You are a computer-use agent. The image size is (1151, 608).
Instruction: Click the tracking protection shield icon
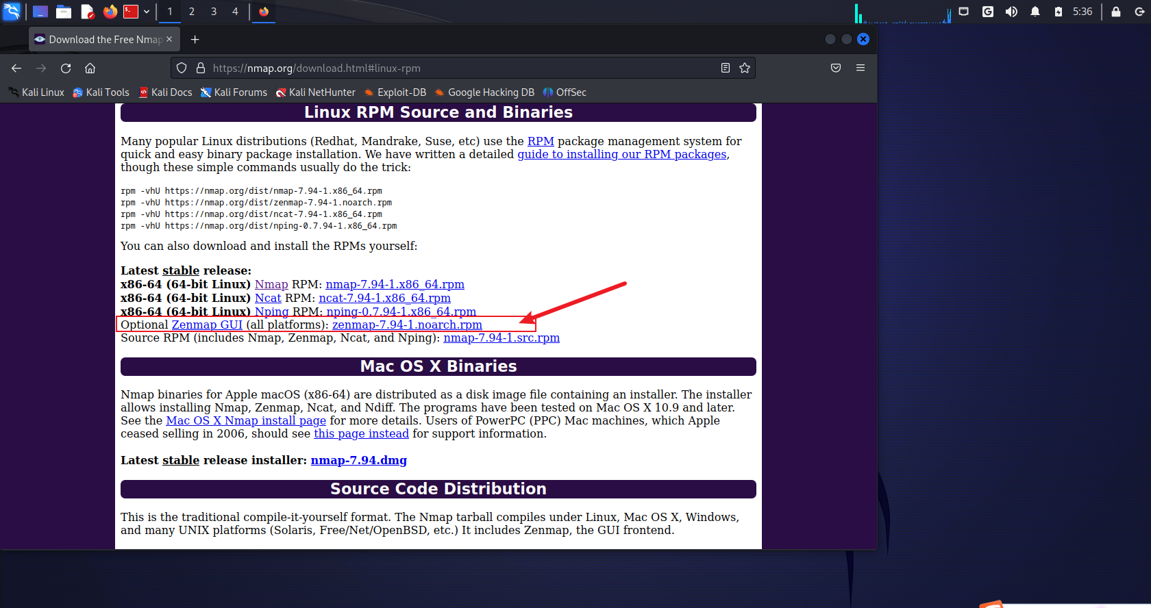[x=182, y=68]
